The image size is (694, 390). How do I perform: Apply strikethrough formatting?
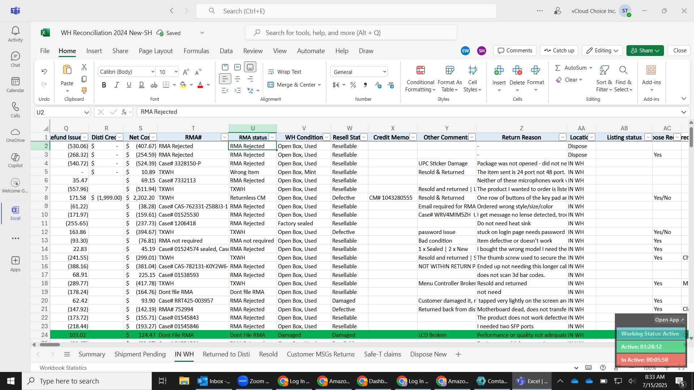[154, 85]
